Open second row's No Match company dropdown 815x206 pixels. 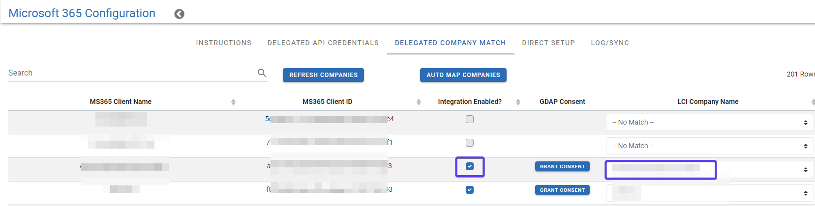click(x=710, y=146)
